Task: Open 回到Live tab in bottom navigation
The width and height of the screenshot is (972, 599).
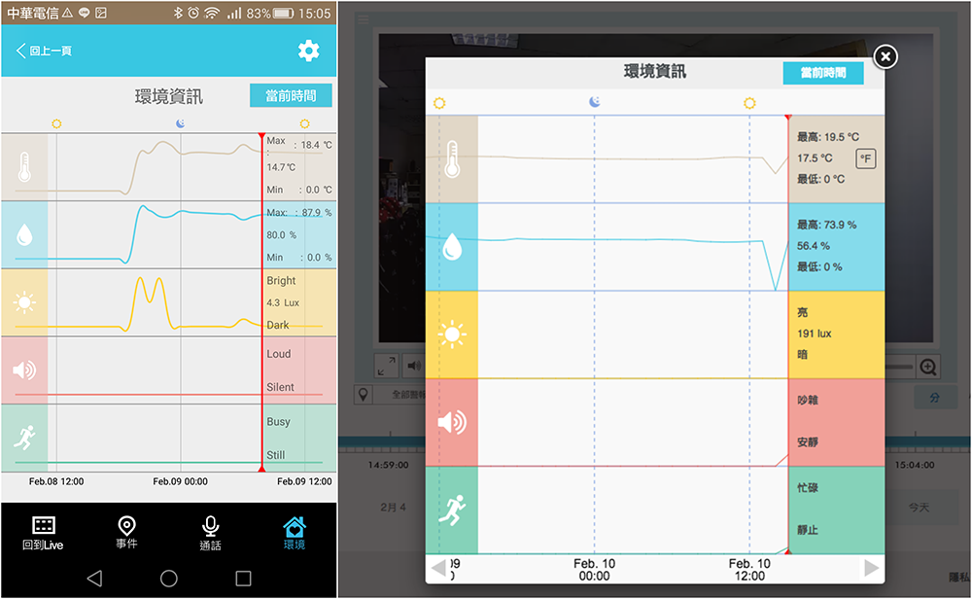Action: click(43, 533)
